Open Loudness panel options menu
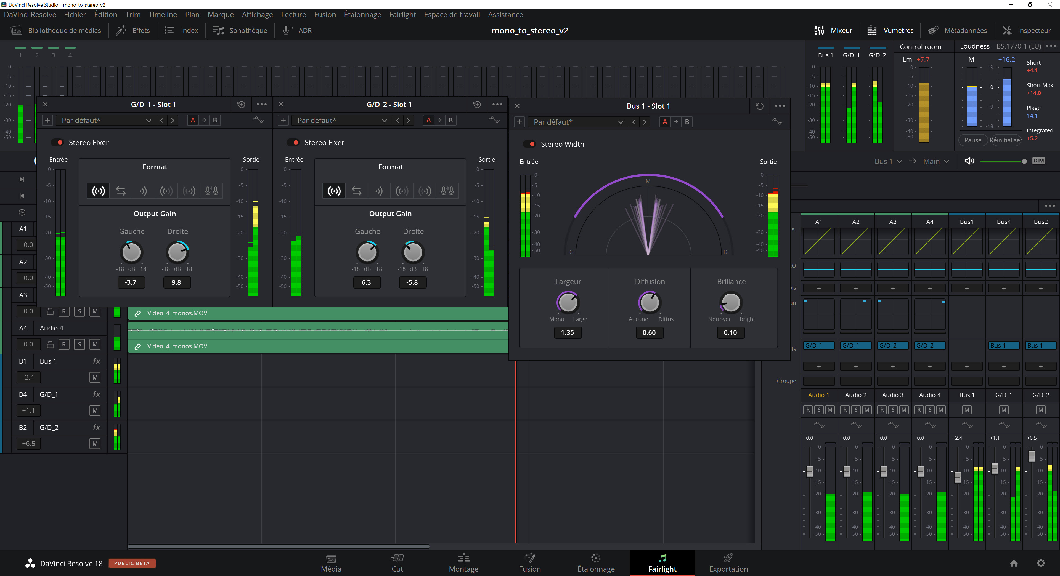Image resolution: width=1060 pixels, height=576 pixels. pos(1051,46)
